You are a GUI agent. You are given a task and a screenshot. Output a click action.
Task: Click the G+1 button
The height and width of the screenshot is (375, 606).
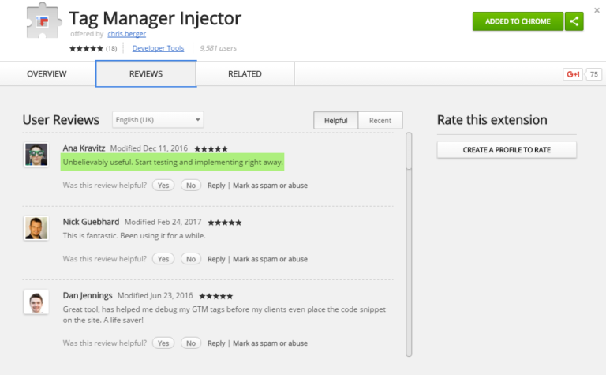(x=573, y=74)
